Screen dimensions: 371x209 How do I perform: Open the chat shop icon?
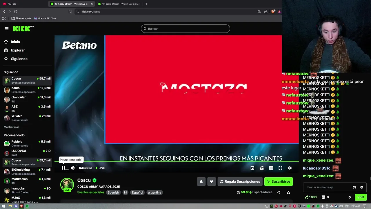[x=323, y=197]
